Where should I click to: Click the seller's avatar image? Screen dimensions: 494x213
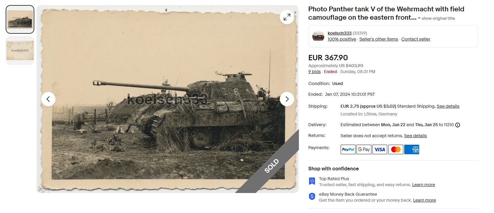318,36
